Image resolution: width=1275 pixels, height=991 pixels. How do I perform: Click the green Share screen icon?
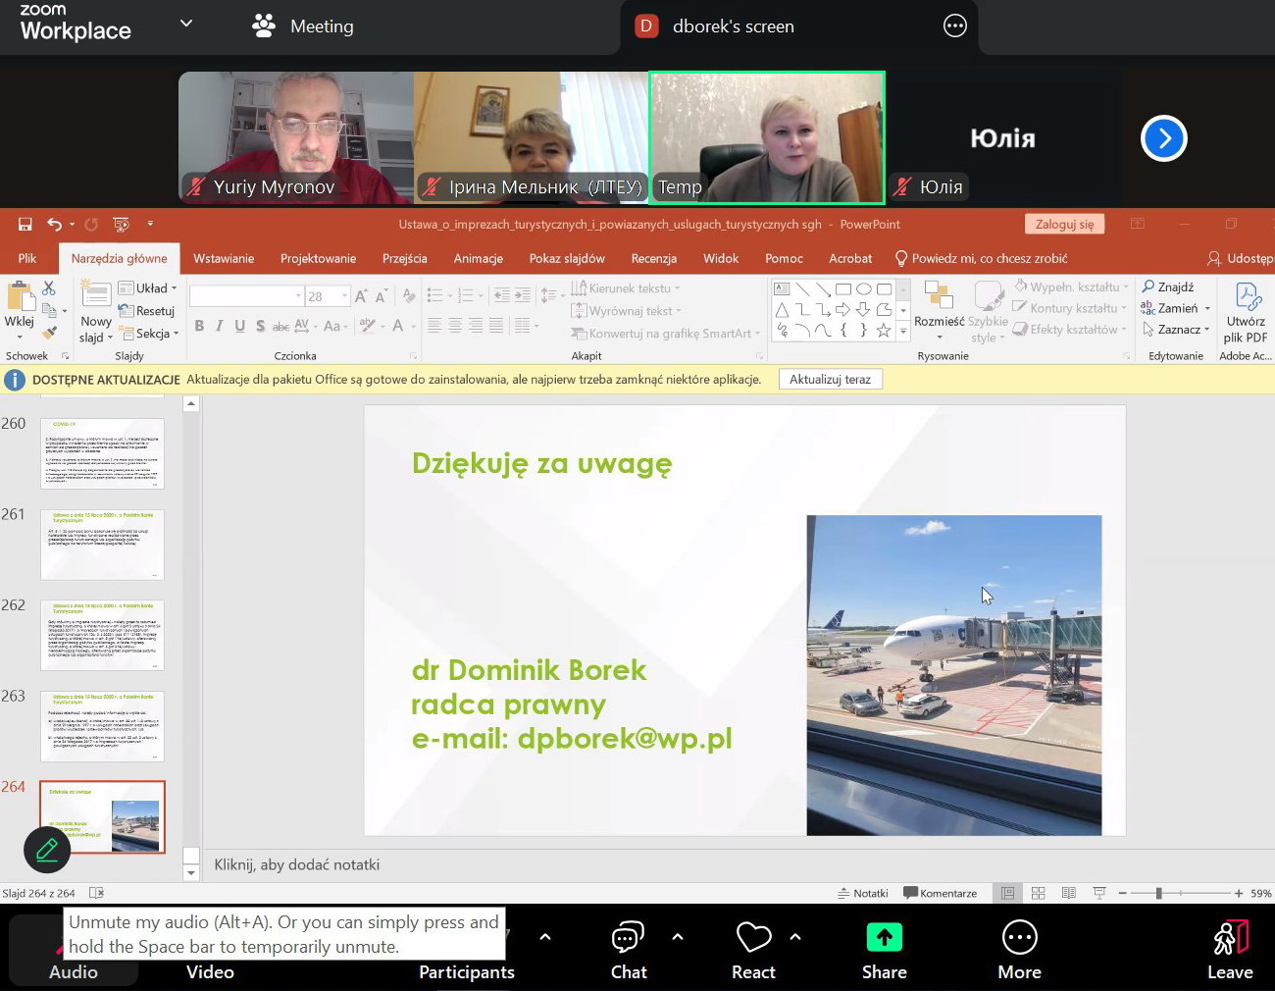884,938
